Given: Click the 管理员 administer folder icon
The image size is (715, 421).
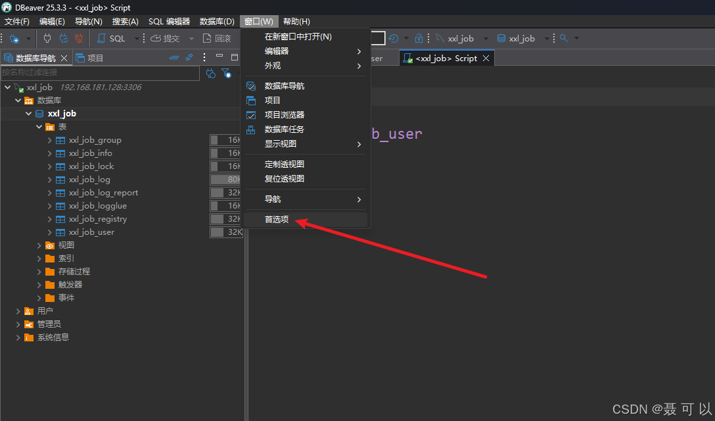Looking at the screenshot, I should (29, 325).
